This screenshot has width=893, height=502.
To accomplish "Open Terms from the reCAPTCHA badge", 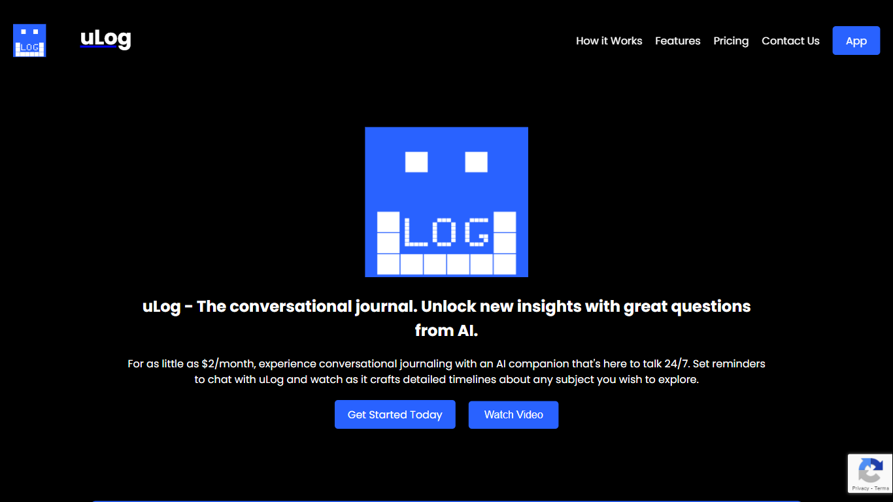I will pos(881,488).
